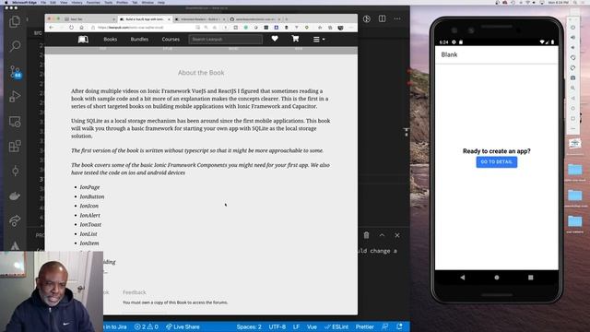Viewport: 590px width, 332px height.
Task: Open Leanpub wishlist heart icon
Action: coord(275,39)
